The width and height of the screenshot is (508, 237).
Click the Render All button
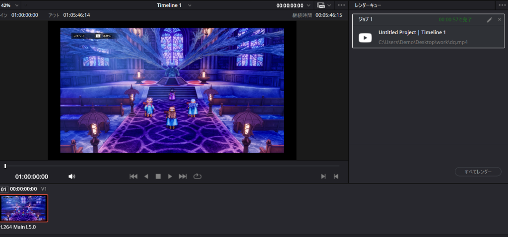[x=478, y=172]
